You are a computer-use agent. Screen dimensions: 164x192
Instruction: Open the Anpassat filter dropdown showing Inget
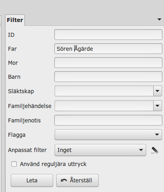[x=100, y=150]
